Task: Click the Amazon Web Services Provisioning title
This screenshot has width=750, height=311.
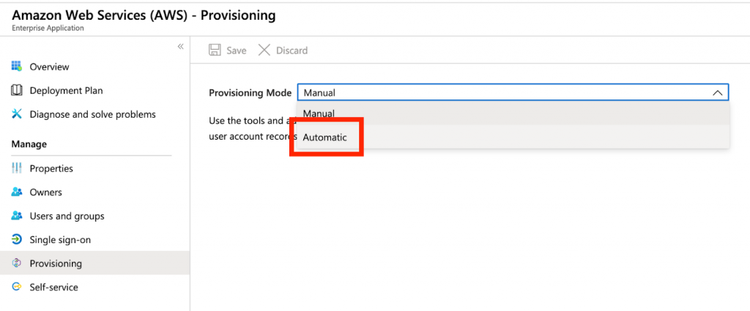Action: point(144,15)
